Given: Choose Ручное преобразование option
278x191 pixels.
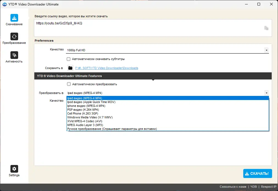Looking at the screenshot, I should [168, 129].
